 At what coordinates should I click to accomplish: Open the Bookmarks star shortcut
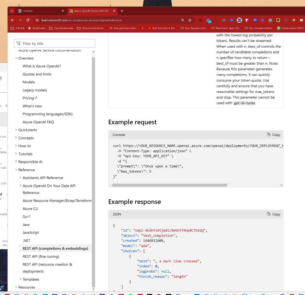[37, 28]
